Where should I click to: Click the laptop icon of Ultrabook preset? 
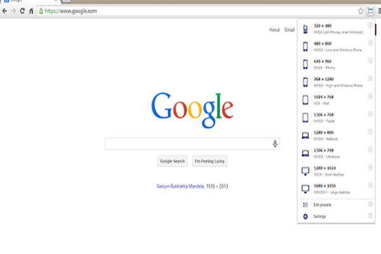tap(305, 154)
